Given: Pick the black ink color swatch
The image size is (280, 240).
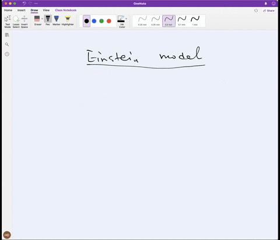Looking at the screenshot, I should click(87, 21).
